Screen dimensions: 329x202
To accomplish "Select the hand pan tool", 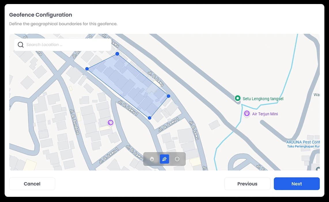I will pos(152,159).
